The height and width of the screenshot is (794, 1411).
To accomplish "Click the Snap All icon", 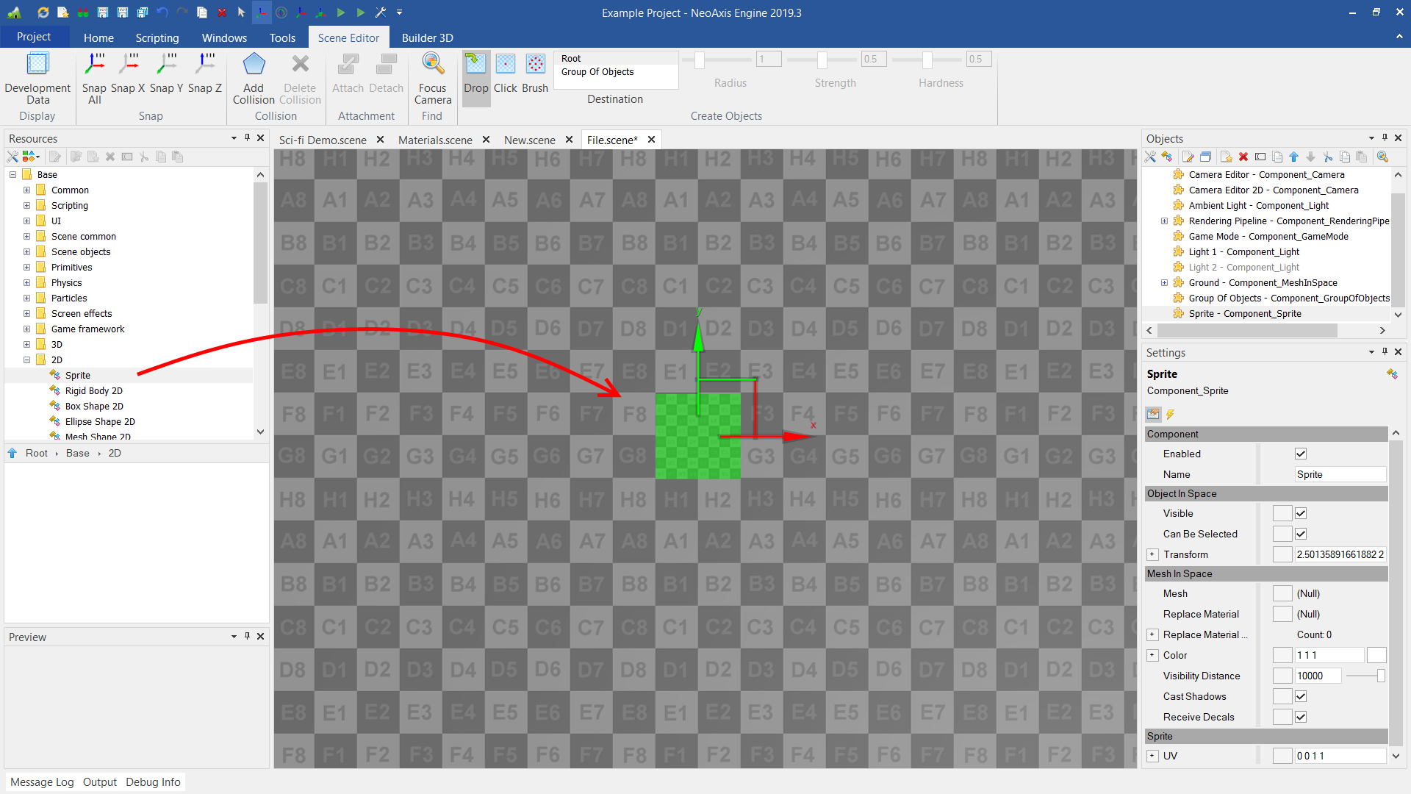I will pyautogui.click(x=94, y=66).
